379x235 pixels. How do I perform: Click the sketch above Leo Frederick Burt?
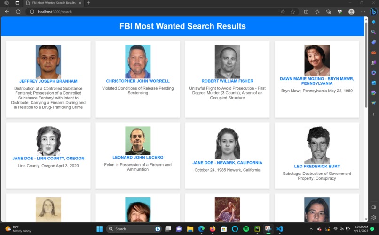[317, 145]
